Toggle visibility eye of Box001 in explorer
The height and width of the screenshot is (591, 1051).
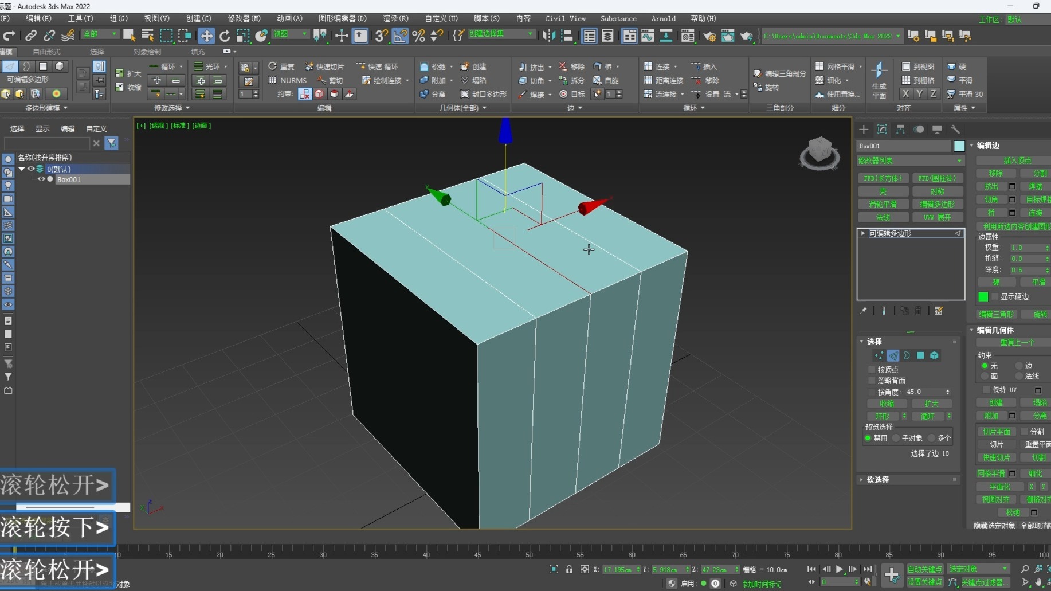point(41,179)
